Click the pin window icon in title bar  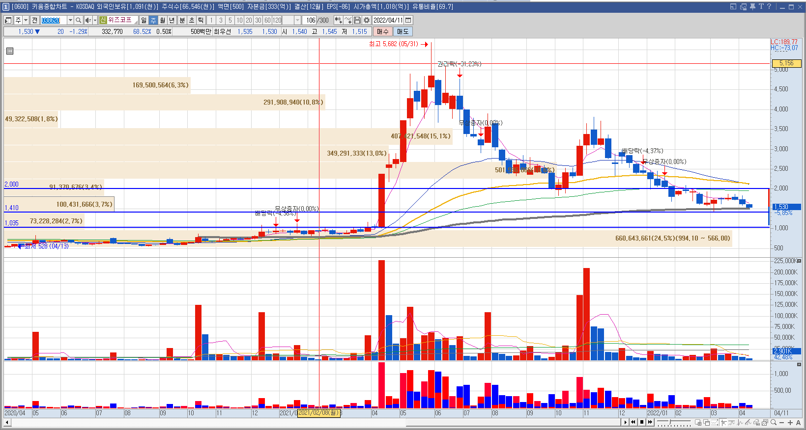[752, 6]
